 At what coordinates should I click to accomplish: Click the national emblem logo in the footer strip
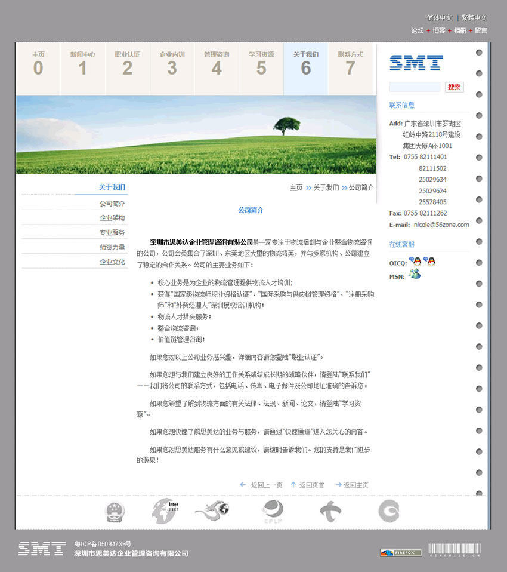114,512
